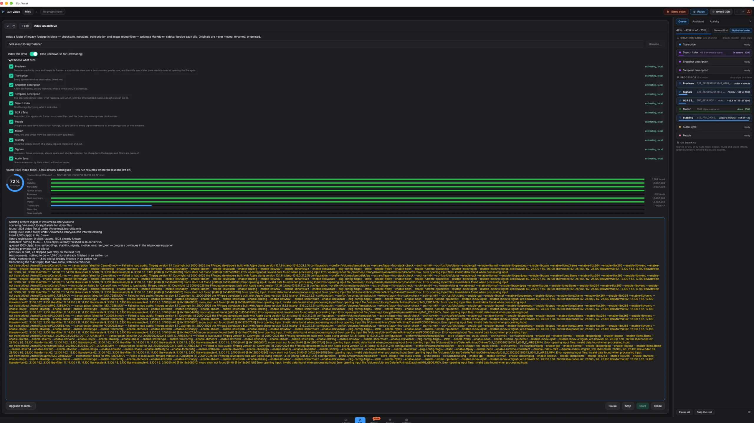Click the Pause button

click(612, 406)
